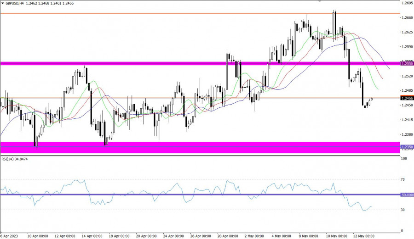Click the 50.0000 RSI level tag
414x239 pixels.
[407, 195]
